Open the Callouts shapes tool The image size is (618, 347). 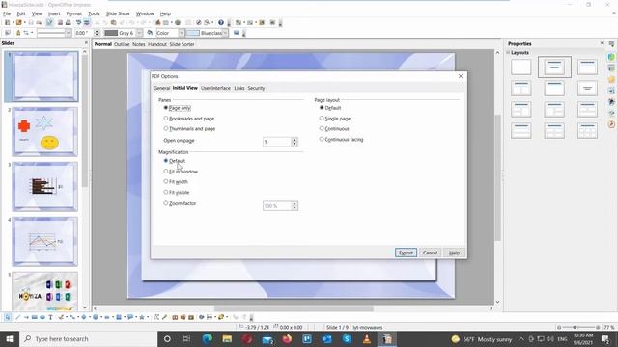pyautogui.click(x=130, y=317)
